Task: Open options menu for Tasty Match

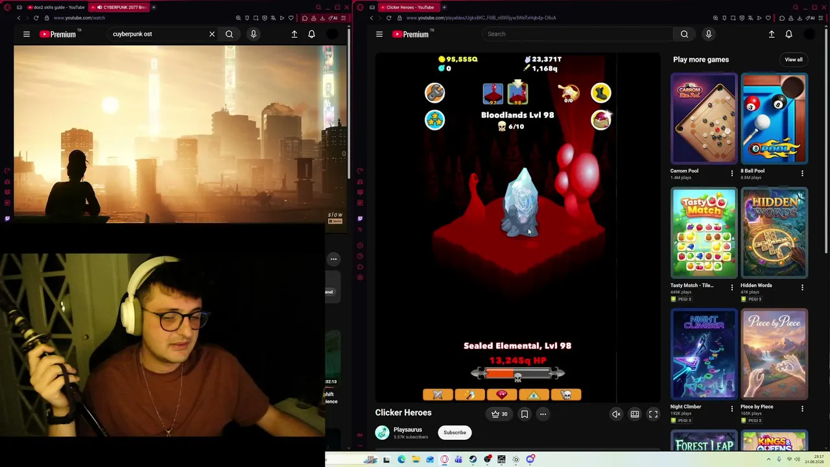Action: click(x=732, y=287)
